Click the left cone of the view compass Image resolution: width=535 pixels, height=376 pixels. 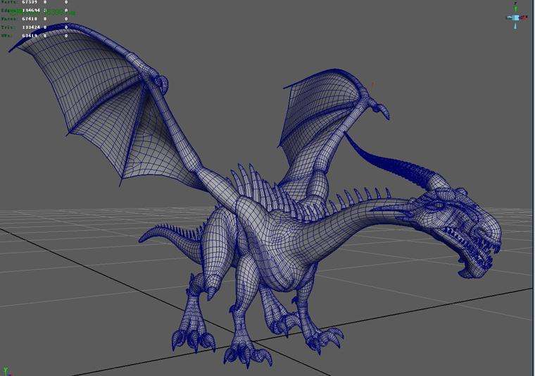coord(508,16)
